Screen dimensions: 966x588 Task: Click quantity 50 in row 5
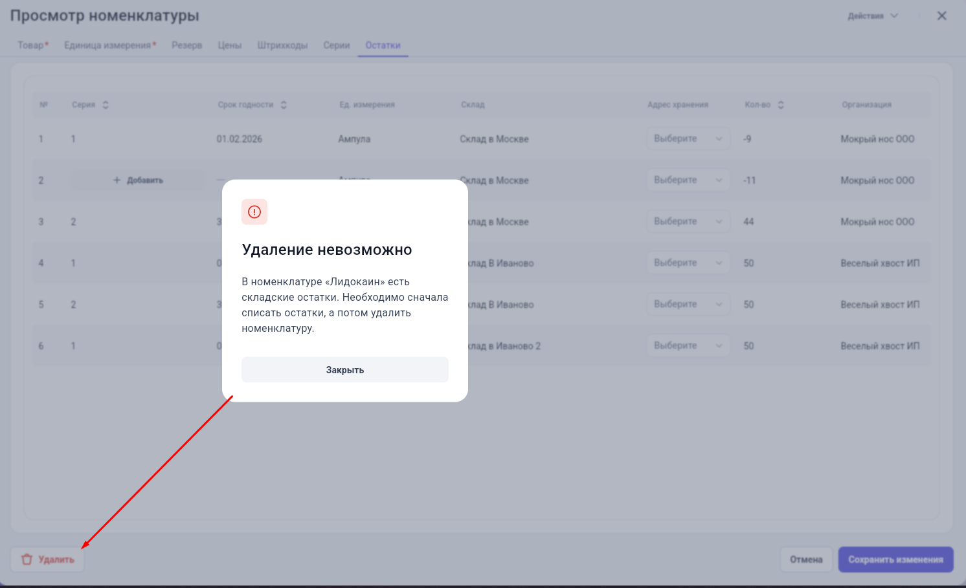tap(748, 305)
